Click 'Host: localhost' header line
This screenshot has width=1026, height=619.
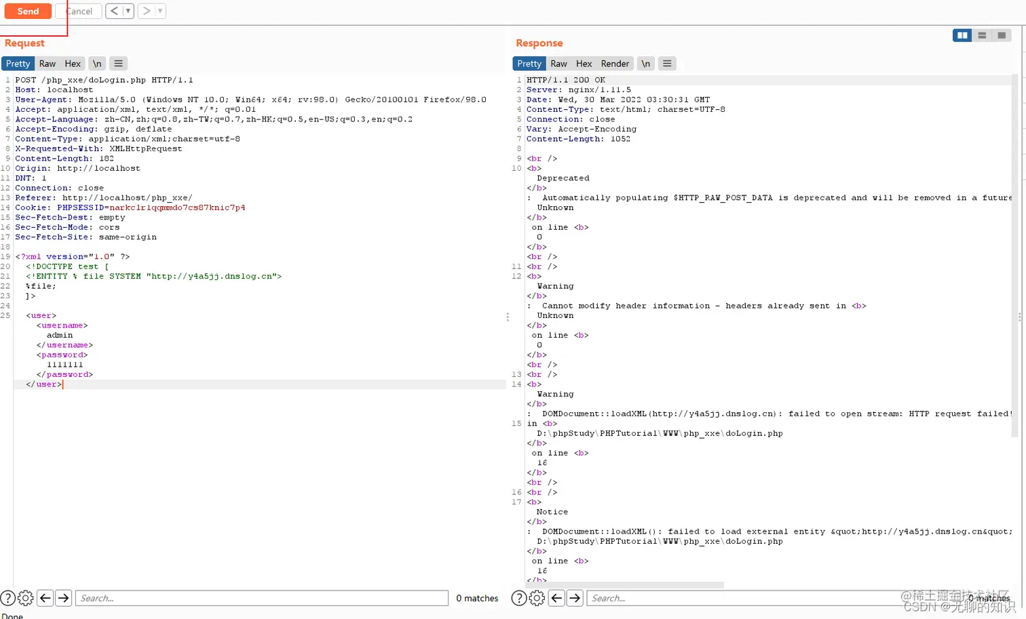coord(54,89)
